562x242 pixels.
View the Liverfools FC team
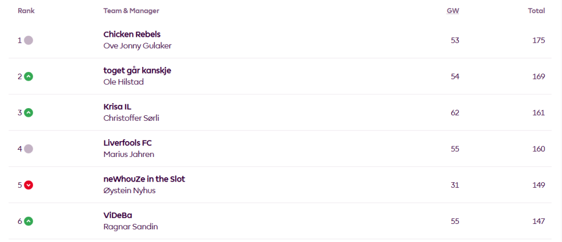click(x=127, y=143)
